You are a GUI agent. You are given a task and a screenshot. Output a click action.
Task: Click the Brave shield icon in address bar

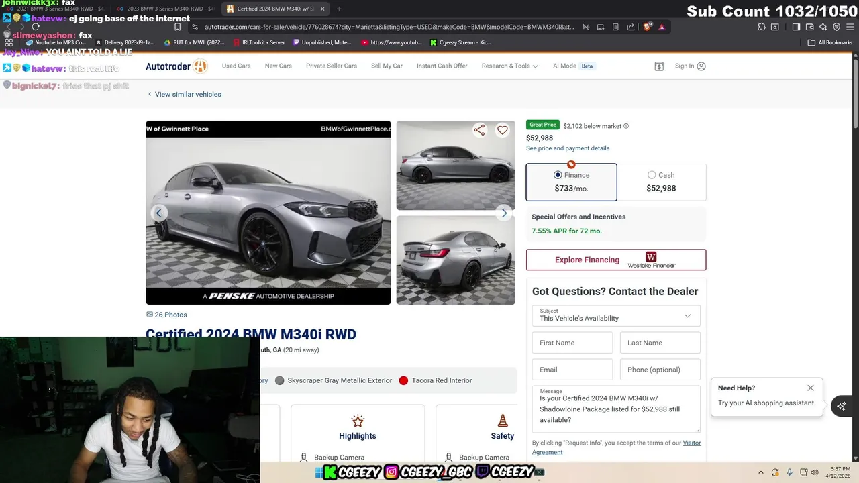click(647, 27)
